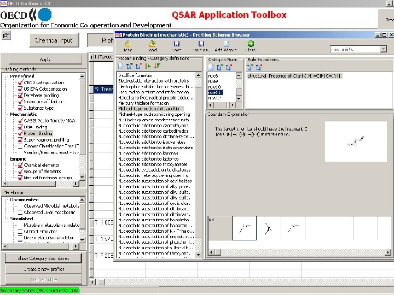394x295 pixels.
Task: Select Nucleophilic addition to thiocyanates category
Action: click(153, 164)
